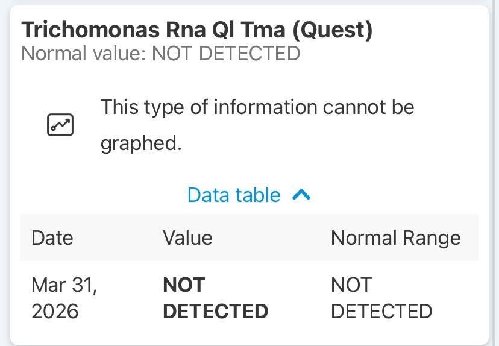499x346 pixels.
Task: Select the Trichomonas Rna Ql Tma title
Action: point(196,30)
